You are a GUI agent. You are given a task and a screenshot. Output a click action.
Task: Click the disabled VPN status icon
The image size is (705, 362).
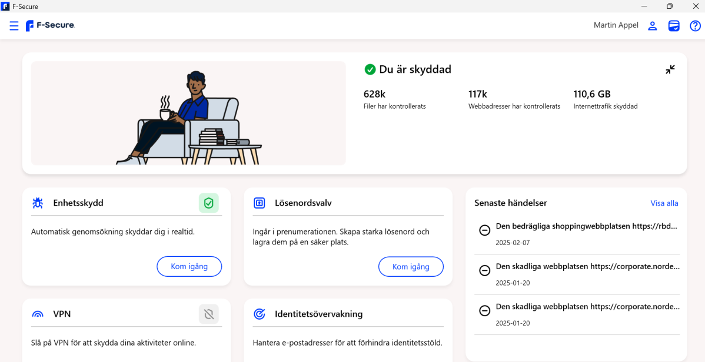tap(208, 314)
